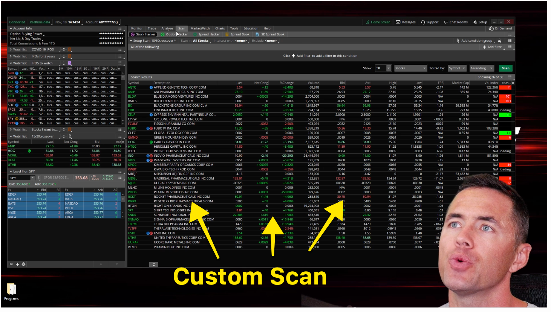Switch to Spread Hacker
The height and width of the screenshot is (312, 551).
206,34
